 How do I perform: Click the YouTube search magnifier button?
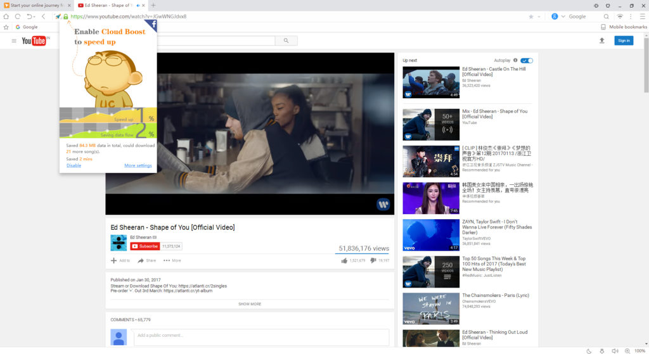tap(286, 41)
